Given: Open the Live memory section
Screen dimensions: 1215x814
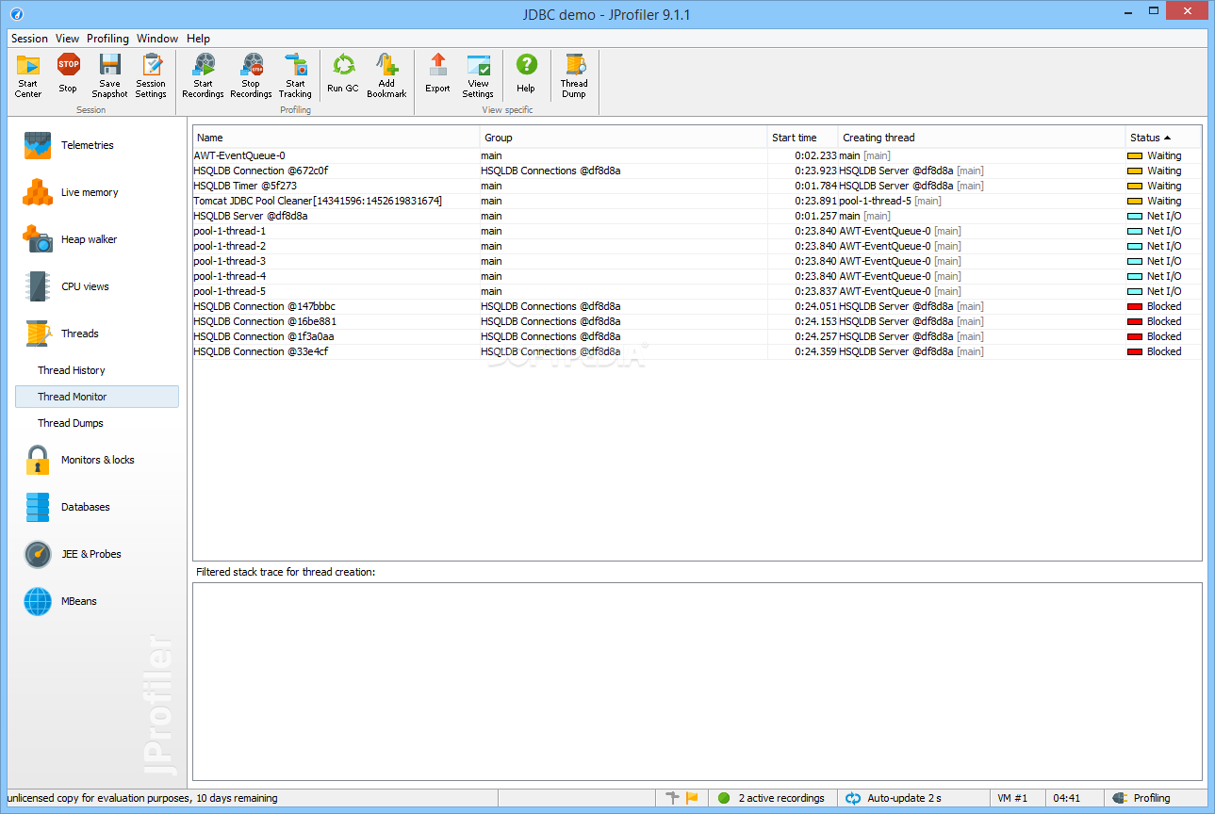Looking at the screenshot, I should pos(71,192).
